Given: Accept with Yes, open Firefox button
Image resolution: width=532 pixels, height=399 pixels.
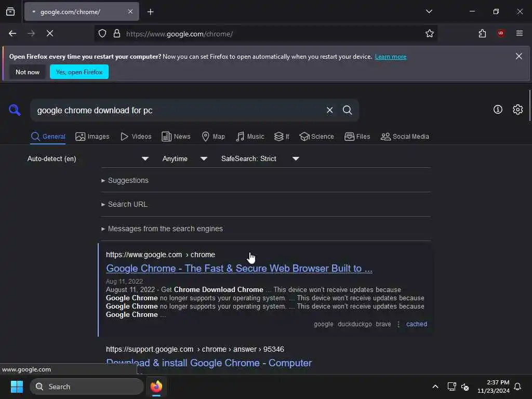Looking at the screenshot, I should [x=79, y=72].
